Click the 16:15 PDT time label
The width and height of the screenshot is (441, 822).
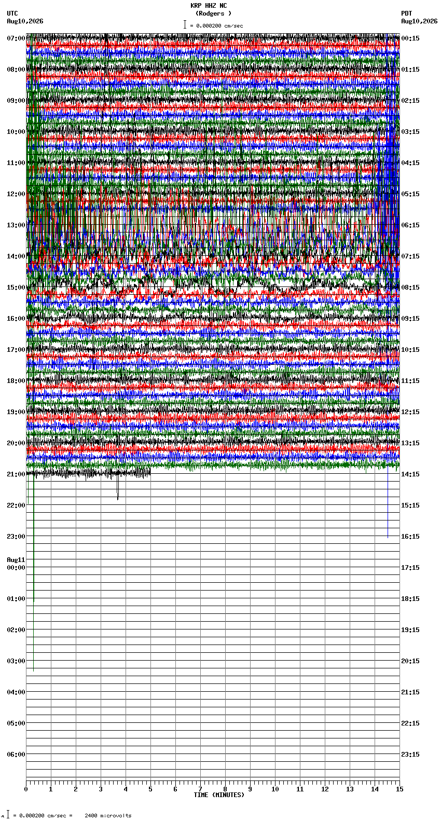(410, 537)
